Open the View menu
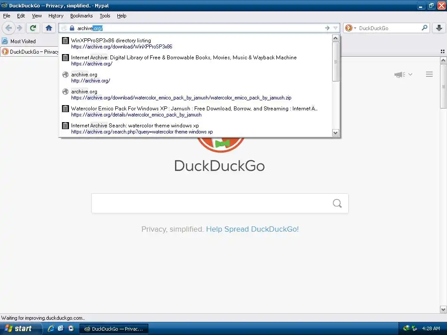The image size is (447, 335). coord(37,16)
